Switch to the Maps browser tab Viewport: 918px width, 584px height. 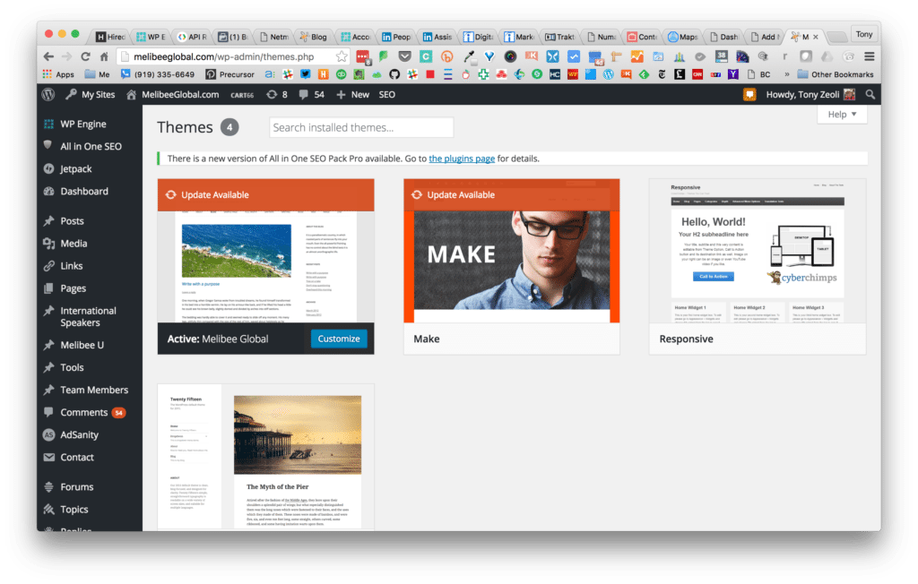pos(683,37)
